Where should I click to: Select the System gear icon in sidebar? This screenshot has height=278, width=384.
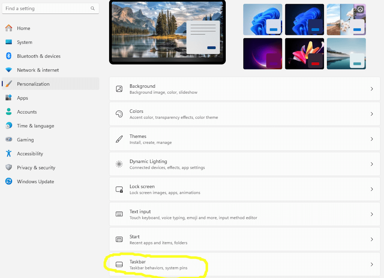(x=8, y=42)
